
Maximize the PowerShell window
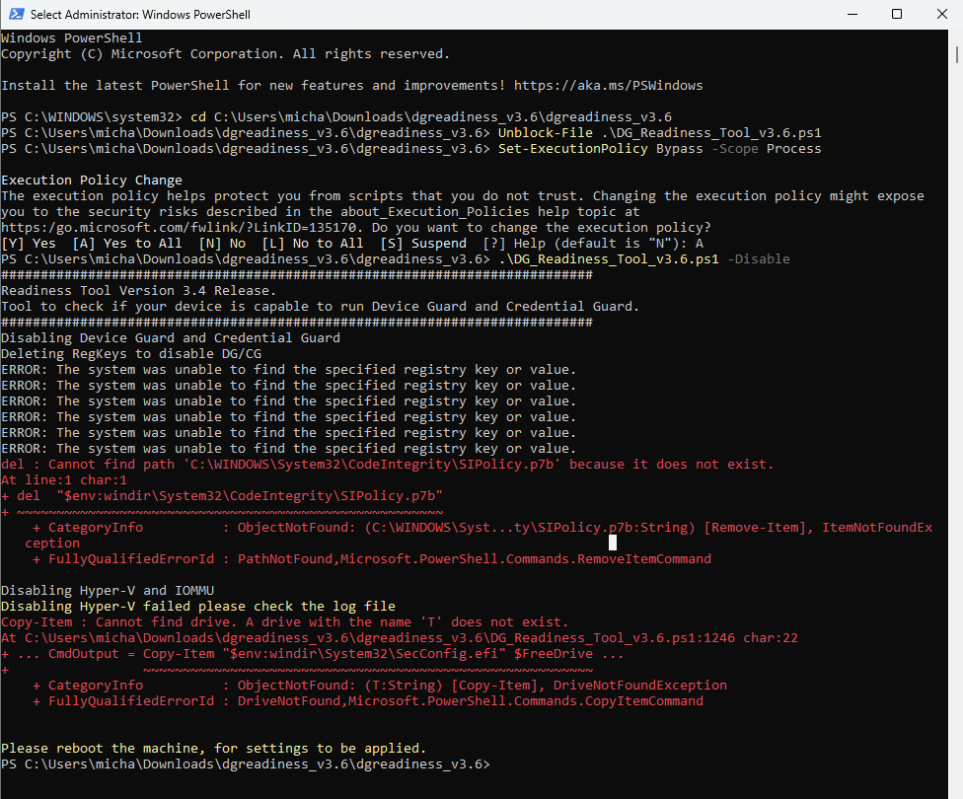click(897, 14)
